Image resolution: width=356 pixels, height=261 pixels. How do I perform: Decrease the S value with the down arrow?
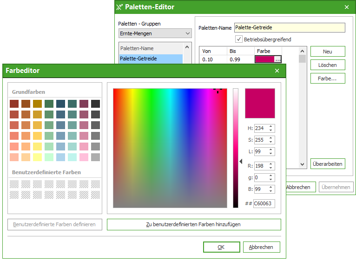pyautogui.click(x=271, y=142)
